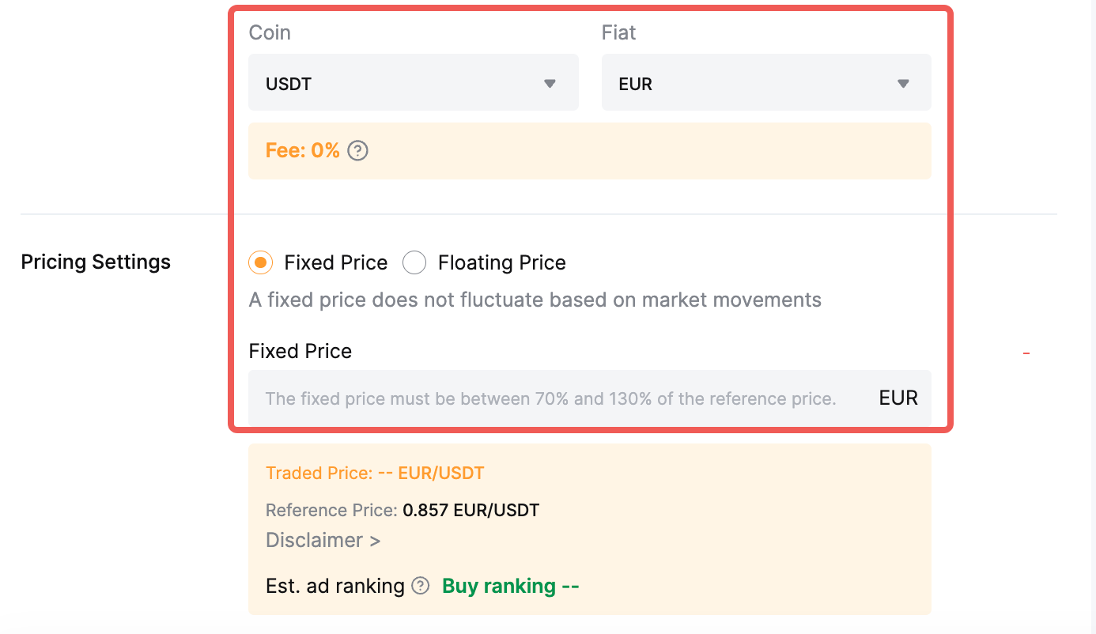Image resolution: width=1096 pixels, height=634 pixels.
Task: Click the green Buy ranking text
Action: click(x=510, y=586)
